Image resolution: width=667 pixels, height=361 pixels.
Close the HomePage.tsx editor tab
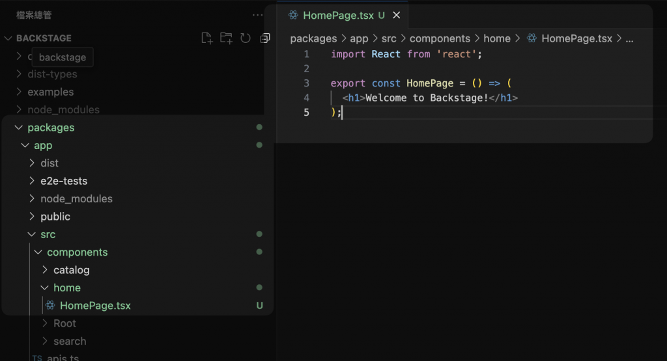click(397, 16)
